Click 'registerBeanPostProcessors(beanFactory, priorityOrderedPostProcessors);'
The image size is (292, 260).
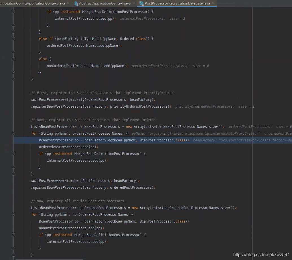tap(101, 106)
